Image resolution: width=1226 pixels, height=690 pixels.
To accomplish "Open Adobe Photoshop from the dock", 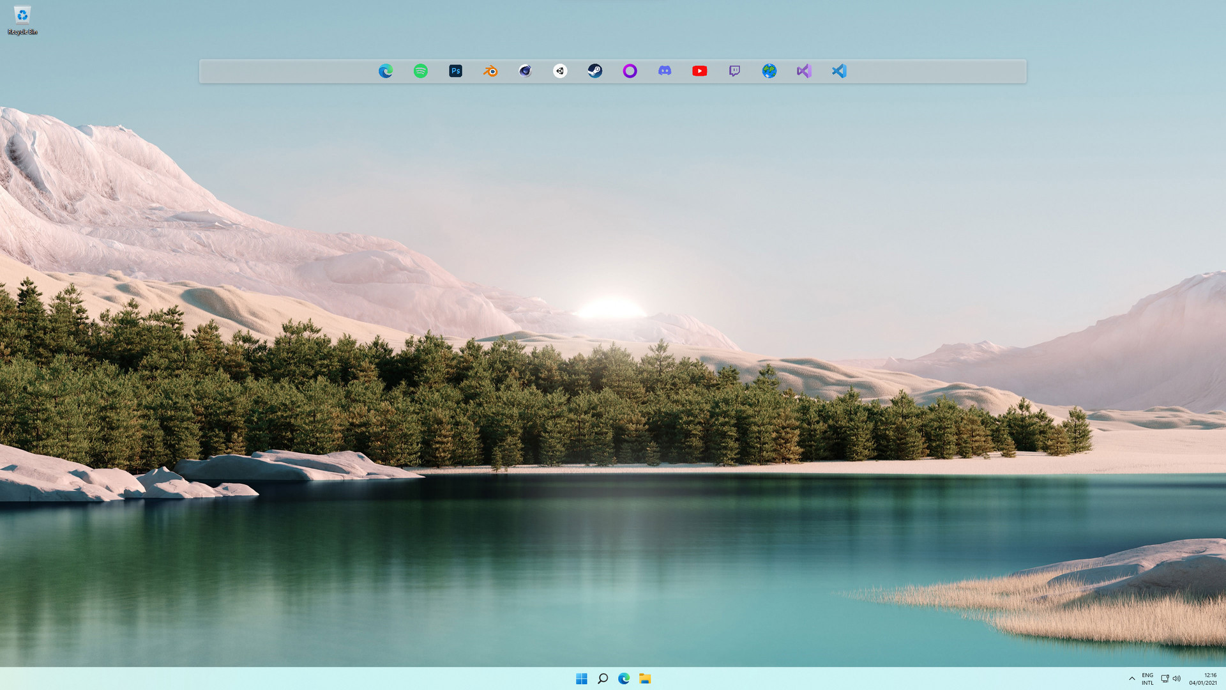I will 455,71.
